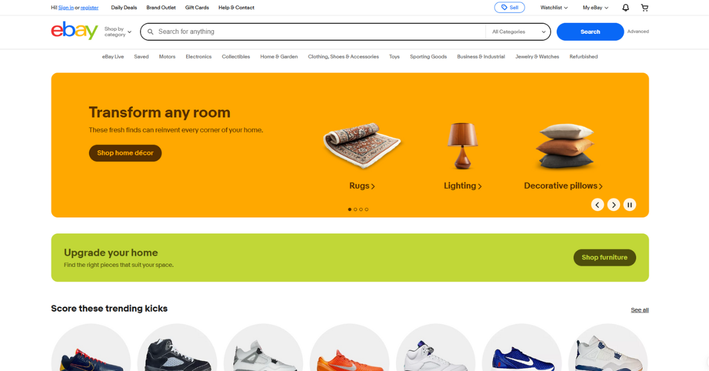Select the fourth carousel dot indicator
The height and width of the screenshot is (371, 709).
(x=366, y=209)
